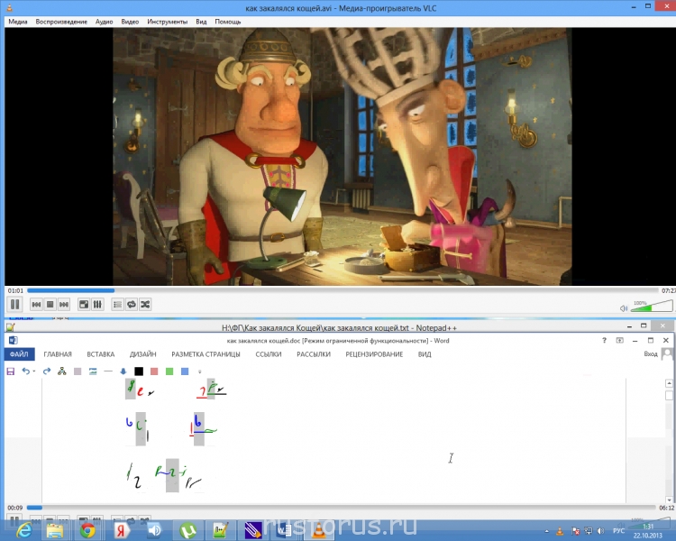Save document with Word save icon
676x541 pixels.
click(11, 371)
